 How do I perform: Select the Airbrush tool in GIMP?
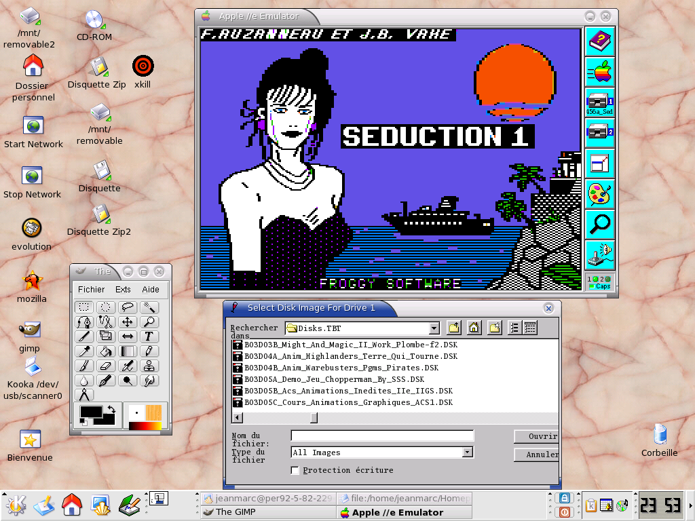(x=127, y=366)
